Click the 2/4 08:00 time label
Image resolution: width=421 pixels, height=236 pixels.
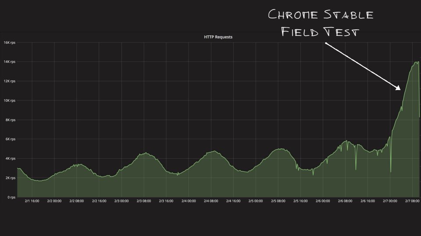pyautogui.click(x=211, y=201)
